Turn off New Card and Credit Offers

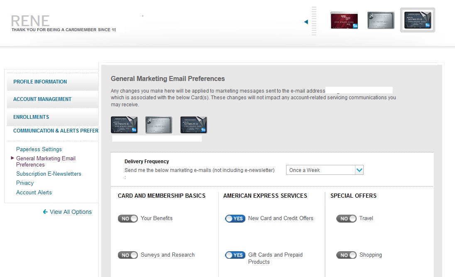235,218
